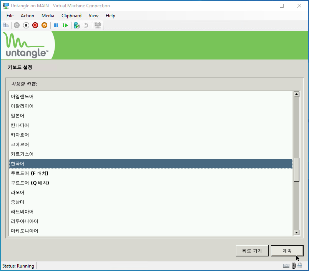The image size is (309, 271).
Task: Click the Status: Running text
Action: (18, 266)
